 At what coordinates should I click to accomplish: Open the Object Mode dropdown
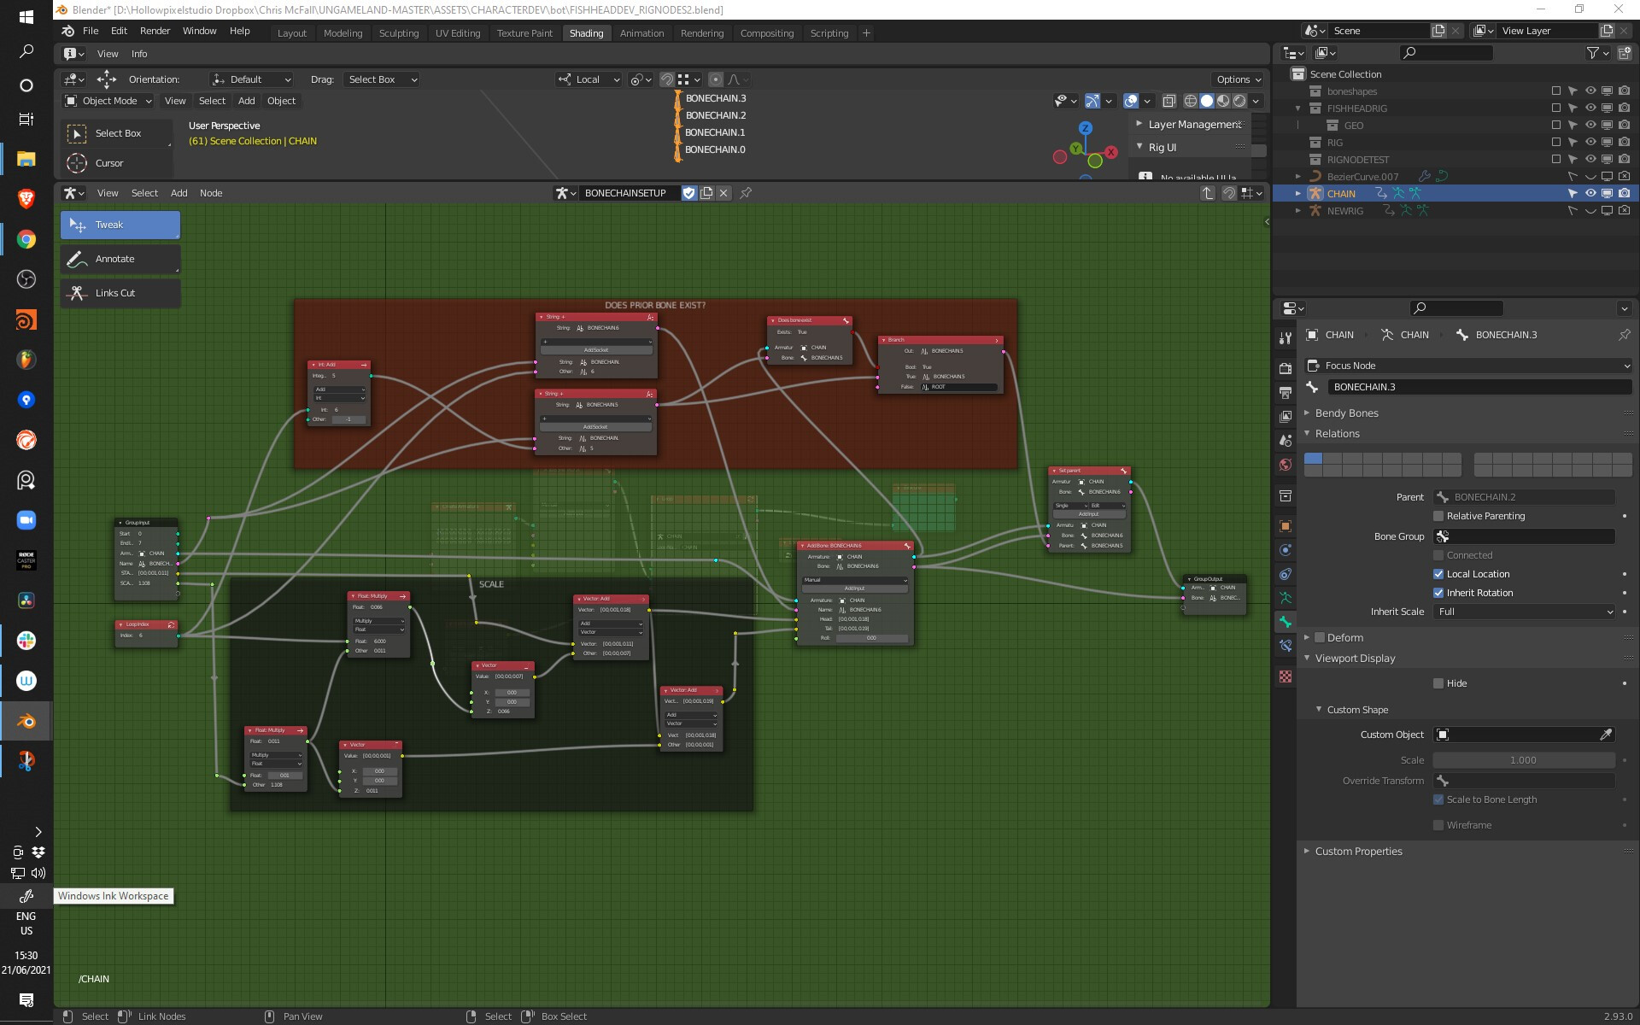[x=108, y=101]
